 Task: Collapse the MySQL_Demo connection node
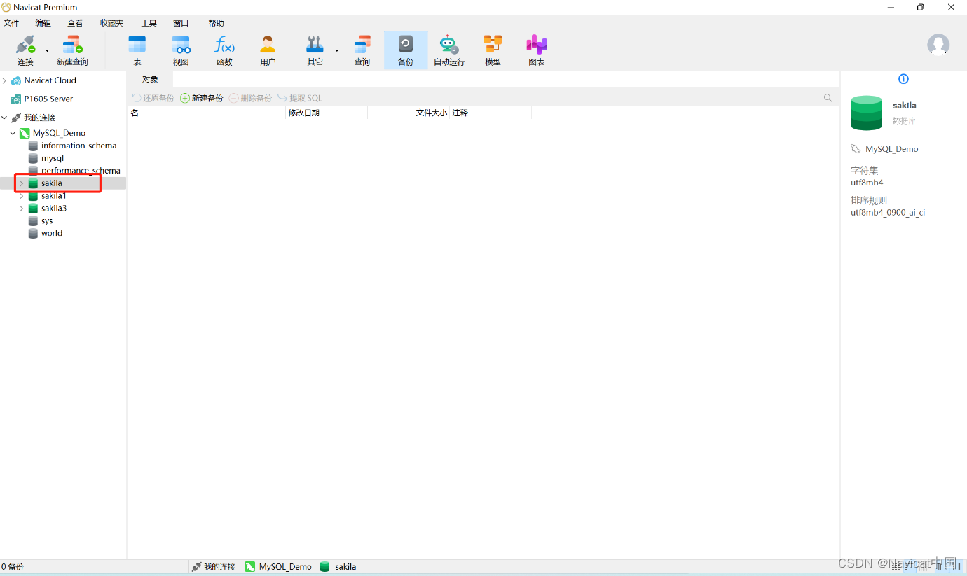[13, 133]
